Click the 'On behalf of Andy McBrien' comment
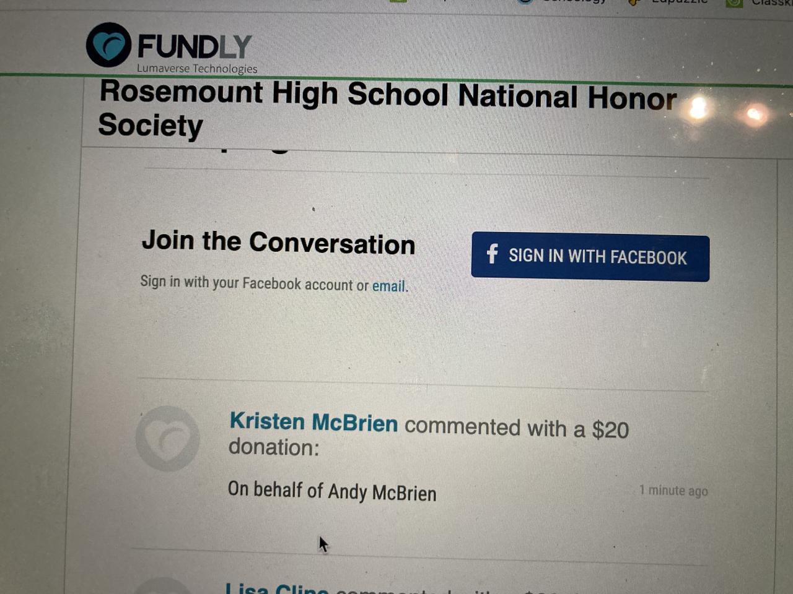 point(332,491)
